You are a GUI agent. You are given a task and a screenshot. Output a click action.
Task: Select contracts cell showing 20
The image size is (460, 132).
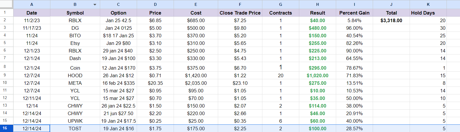tap(281, 75)
